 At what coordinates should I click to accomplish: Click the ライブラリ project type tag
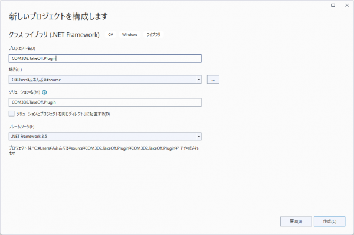pyautogui.click(x=153, y=35)
